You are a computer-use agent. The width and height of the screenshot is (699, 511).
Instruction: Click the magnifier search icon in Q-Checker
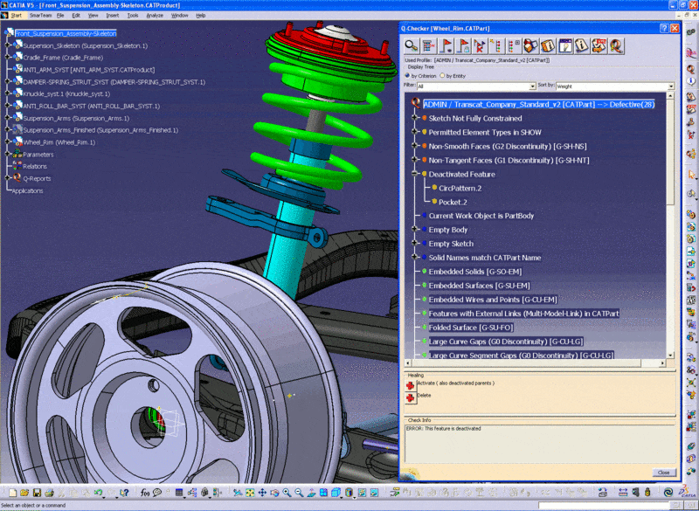410,45
